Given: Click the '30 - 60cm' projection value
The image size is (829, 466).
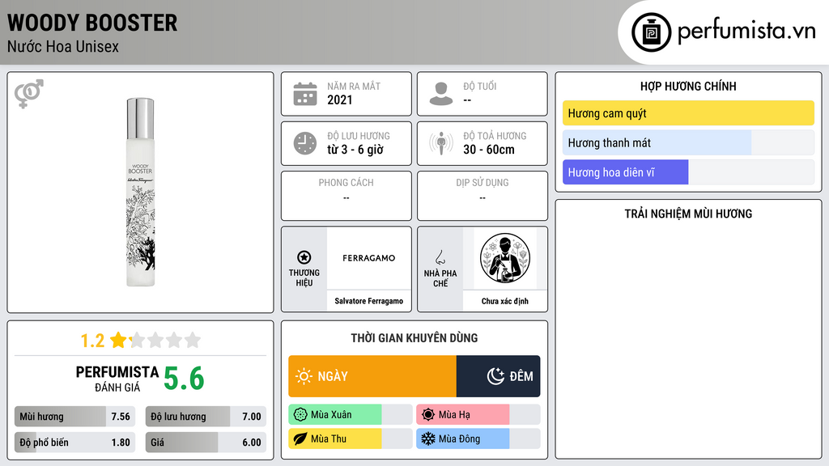Looking at the screenshot, I should click(x=489, y=150).
